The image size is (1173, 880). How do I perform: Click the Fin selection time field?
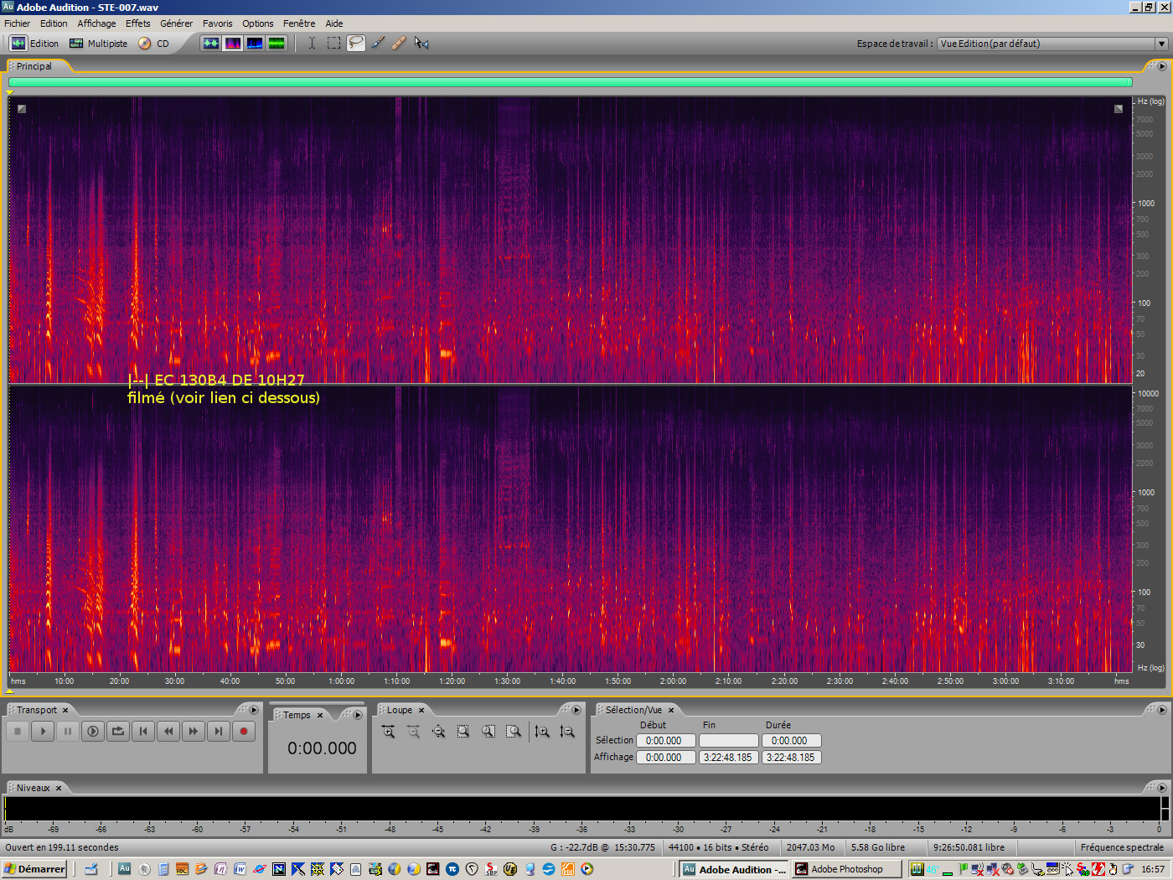coord(728,740)
